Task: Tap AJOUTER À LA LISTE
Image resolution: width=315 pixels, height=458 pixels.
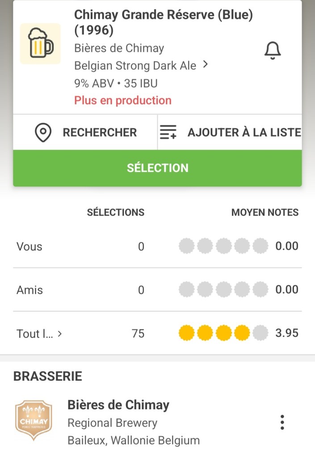Action: point(244,132)
